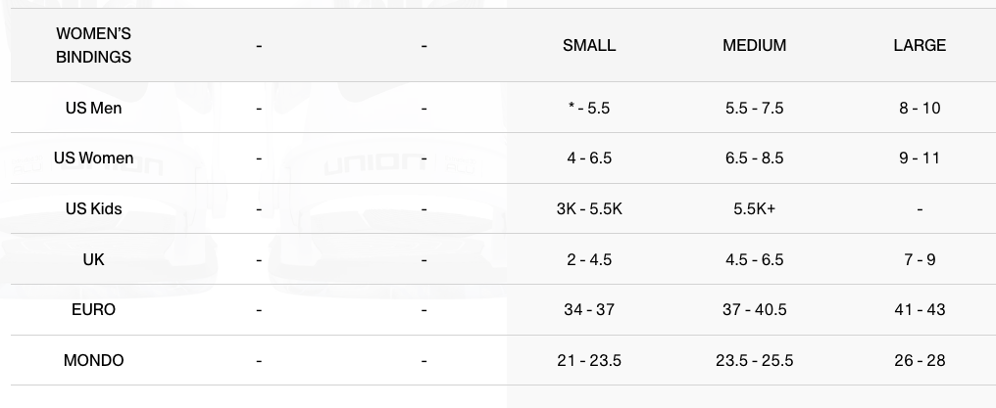Click the US Men row label
The height and width of the screenshot is (408, 996).
[x=93, y=108]
